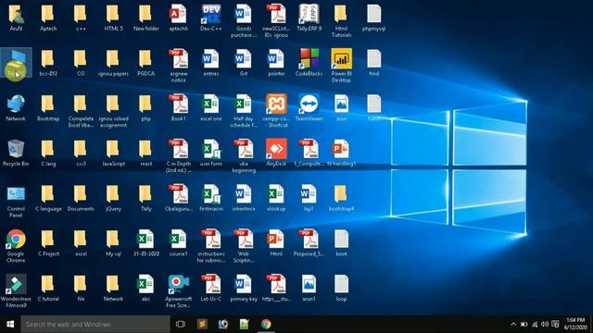
Task: Open the volume control in the tray
Action: coord(545,324)
